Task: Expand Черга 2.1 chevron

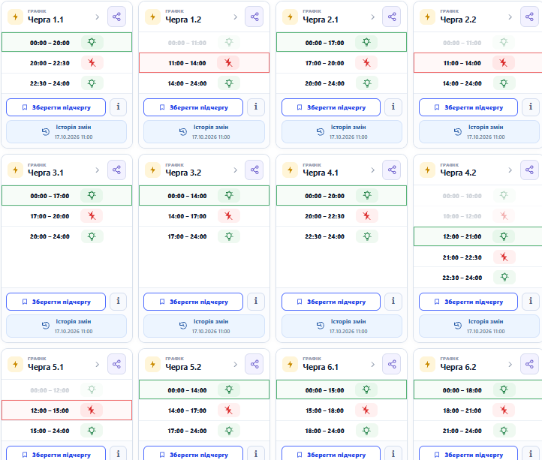Action: 372,17
